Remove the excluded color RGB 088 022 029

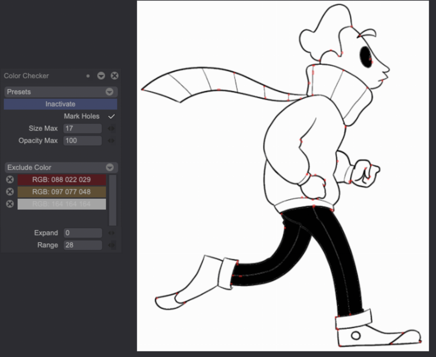point(10,179)
